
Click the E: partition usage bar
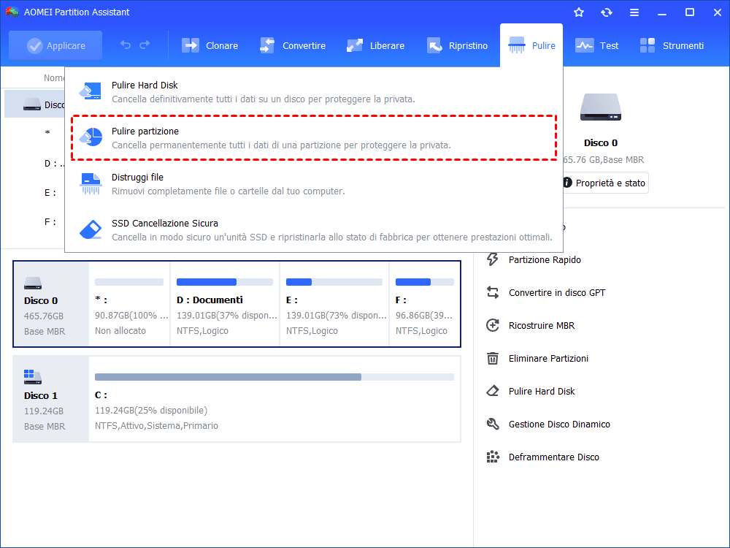pos(334,282)
